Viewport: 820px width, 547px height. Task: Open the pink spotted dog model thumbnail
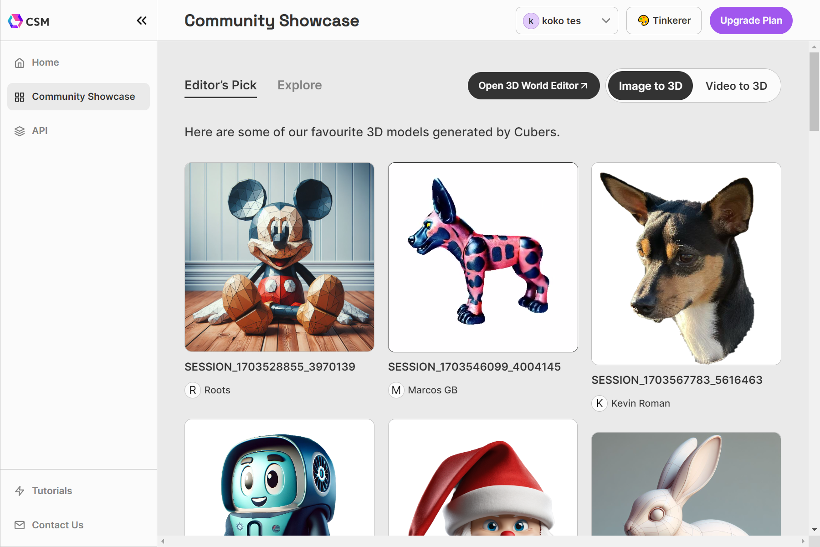click(x=483, y=257)
